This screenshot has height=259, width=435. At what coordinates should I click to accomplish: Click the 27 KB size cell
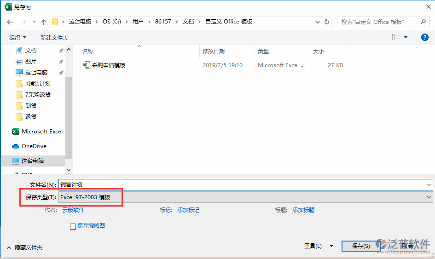pos(336,65)
